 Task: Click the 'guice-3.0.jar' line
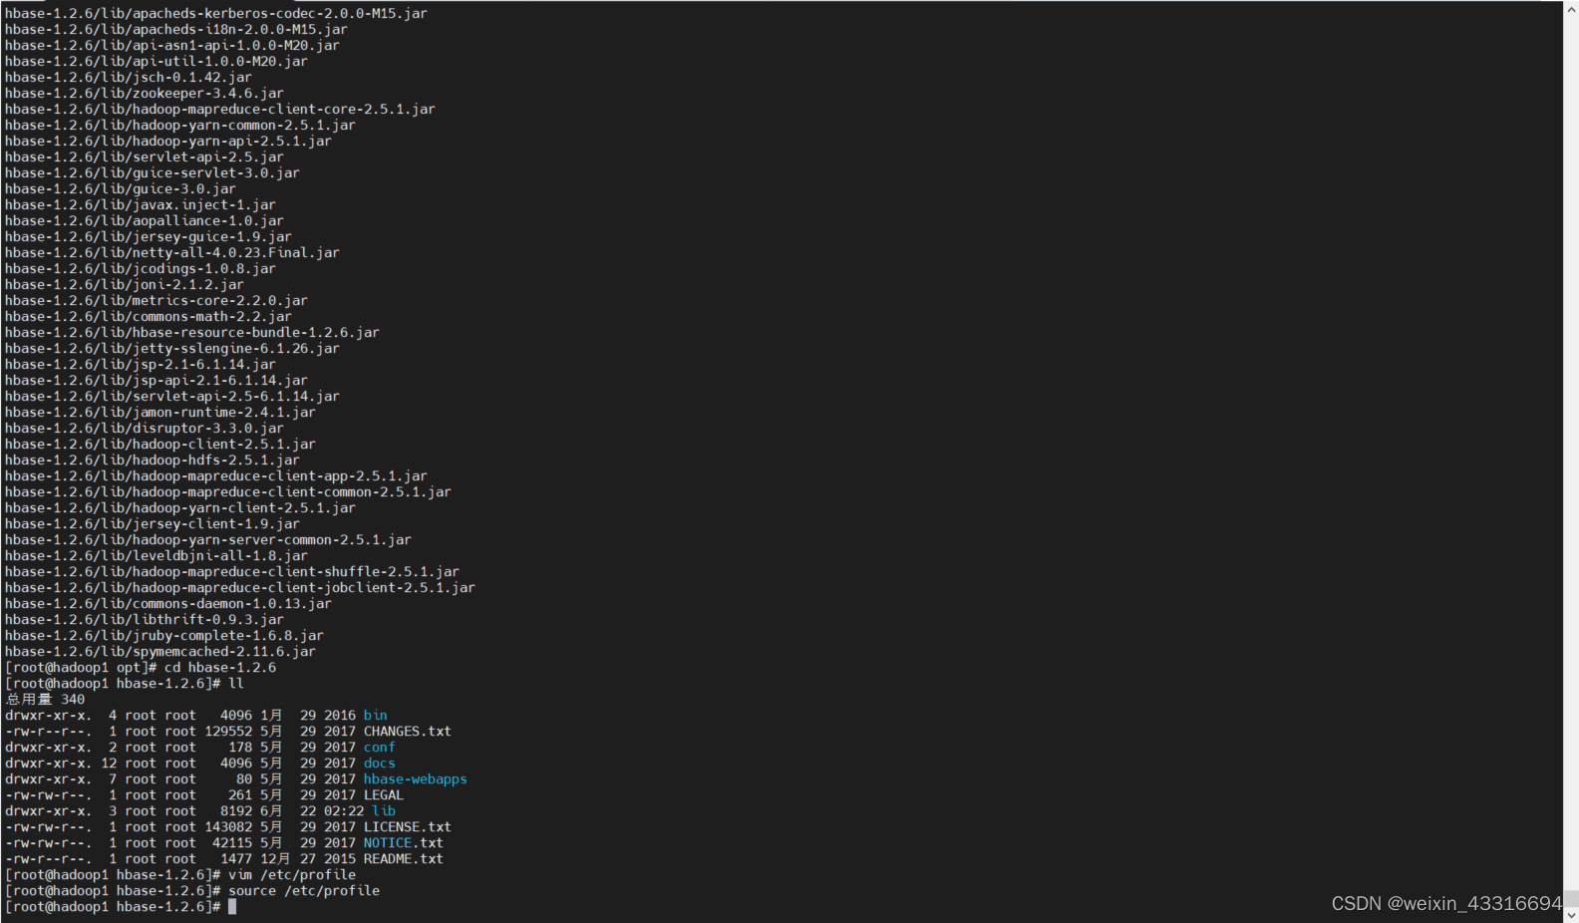click(121, 189)
